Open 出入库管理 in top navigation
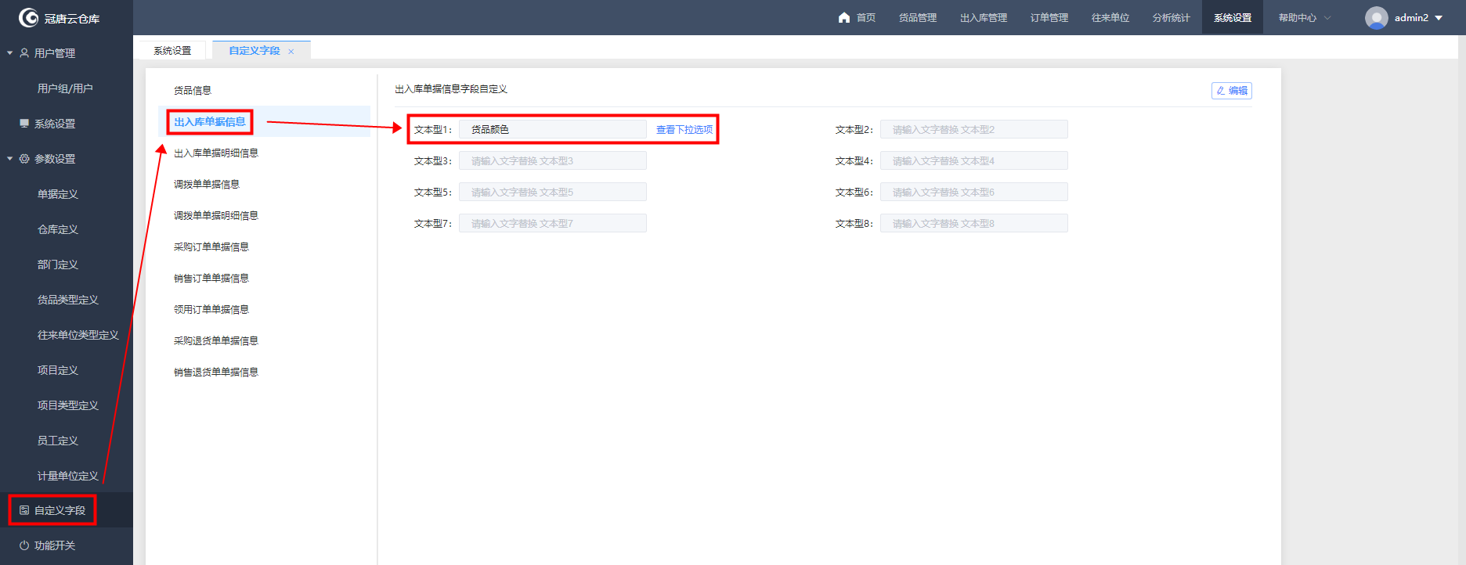Screen dimensions: 1466x565 tap(984, 17)
